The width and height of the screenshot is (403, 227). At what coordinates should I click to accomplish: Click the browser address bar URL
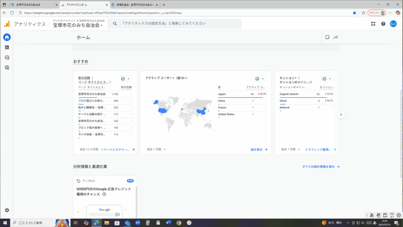click(x=103, y=13)
